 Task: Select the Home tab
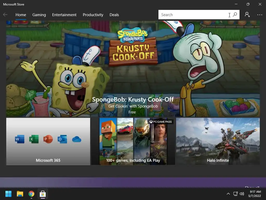[x=21, y=15]
